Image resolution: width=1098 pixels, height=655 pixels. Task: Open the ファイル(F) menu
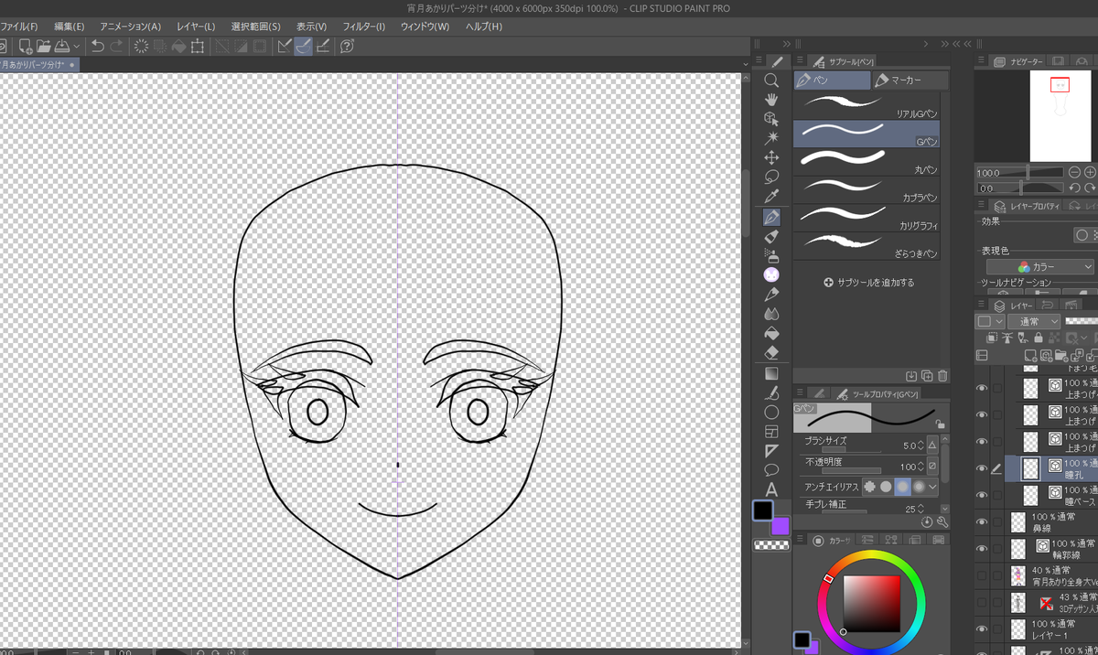point(18,27)
